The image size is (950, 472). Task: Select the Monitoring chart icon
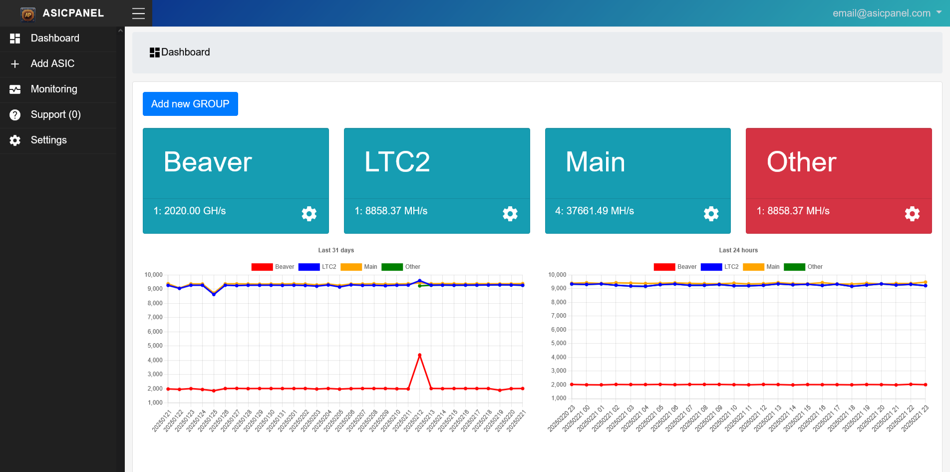pos(14,89)
